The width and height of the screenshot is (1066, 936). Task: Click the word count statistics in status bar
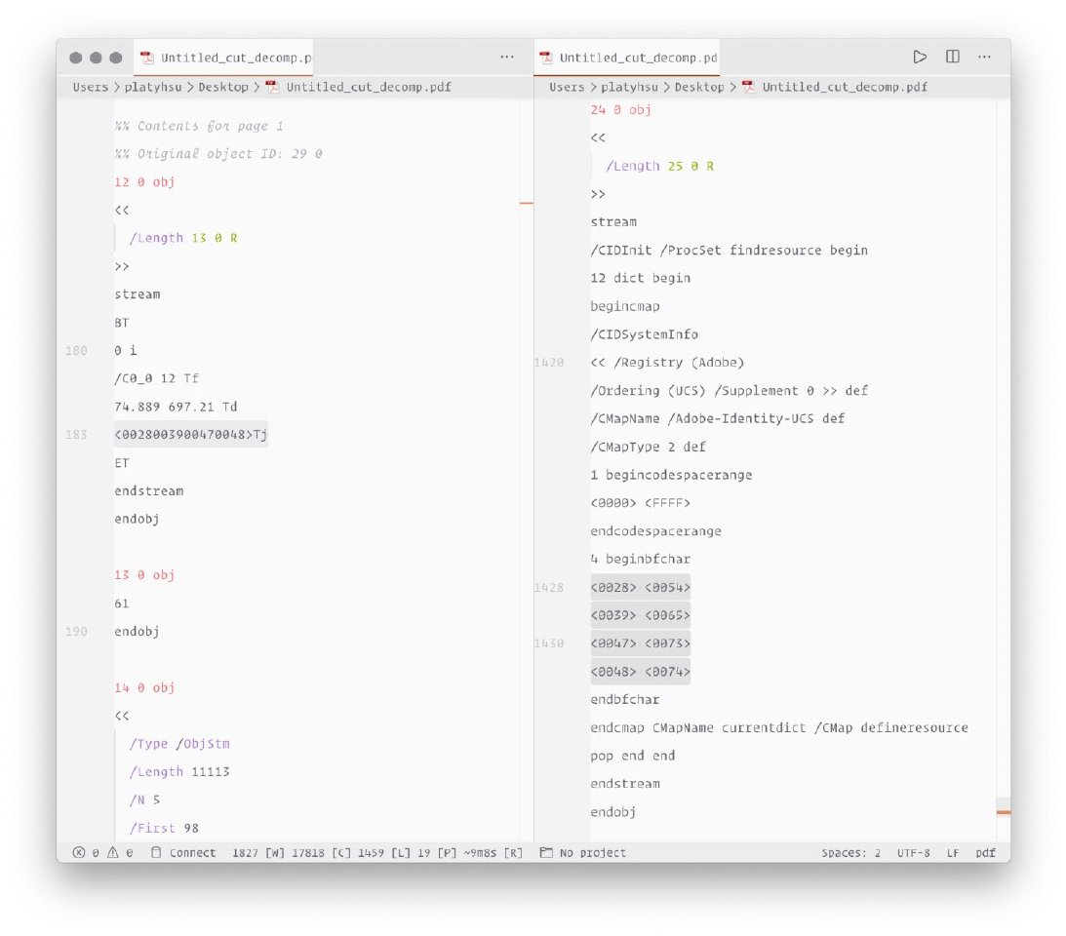pyautogui.click(x=376, y=853)
